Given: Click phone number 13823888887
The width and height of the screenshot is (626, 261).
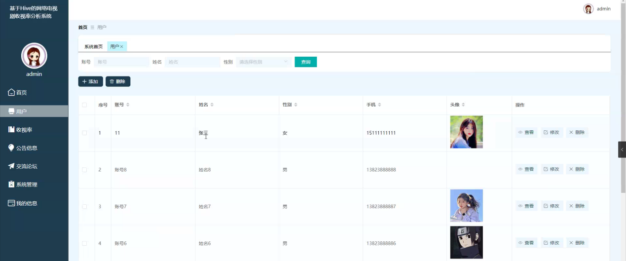Looking at the screenshot, I should [381, 206].
